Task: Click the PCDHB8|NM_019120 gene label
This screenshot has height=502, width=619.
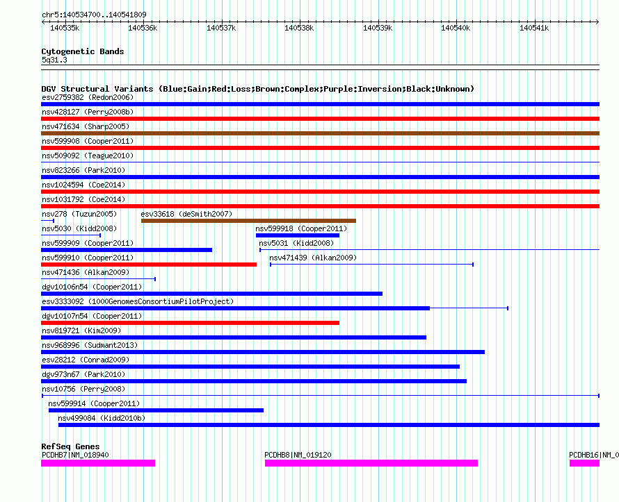Action: pyautogui.click(x=298, y=455)
